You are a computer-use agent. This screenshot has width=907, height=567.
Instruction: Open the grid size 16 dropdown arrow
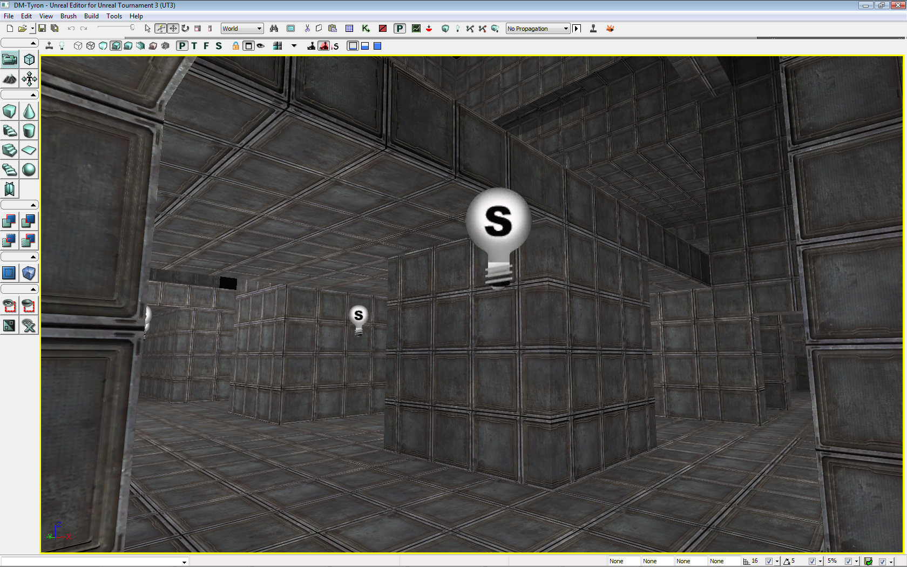[x=777, y=562]
